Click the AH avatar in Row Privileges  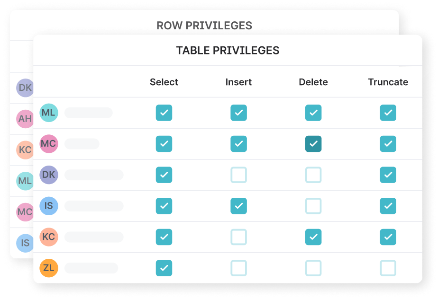click(24, 119)
